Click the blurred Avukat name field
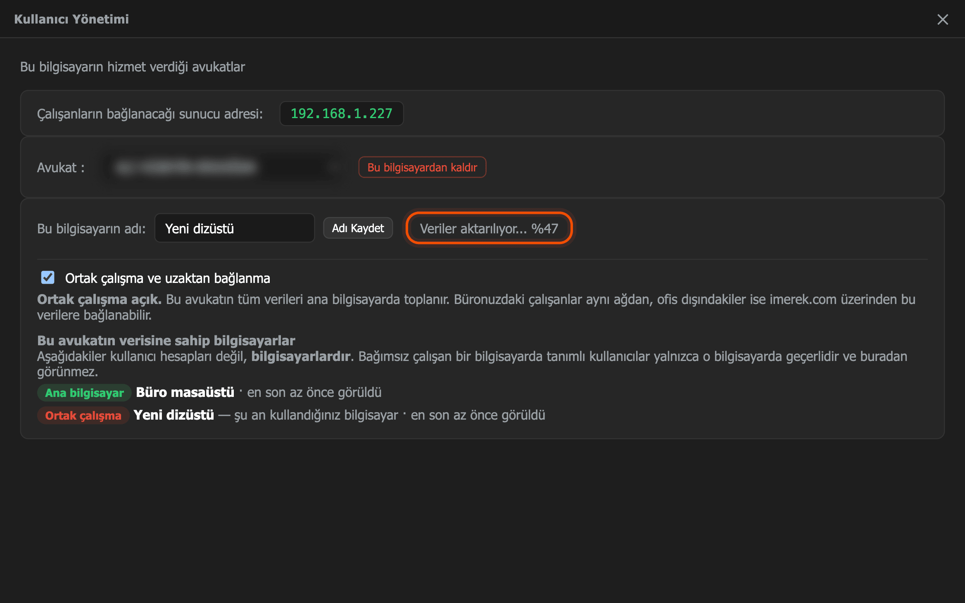This screenshot has width=965, height=603. pos(223,167)
